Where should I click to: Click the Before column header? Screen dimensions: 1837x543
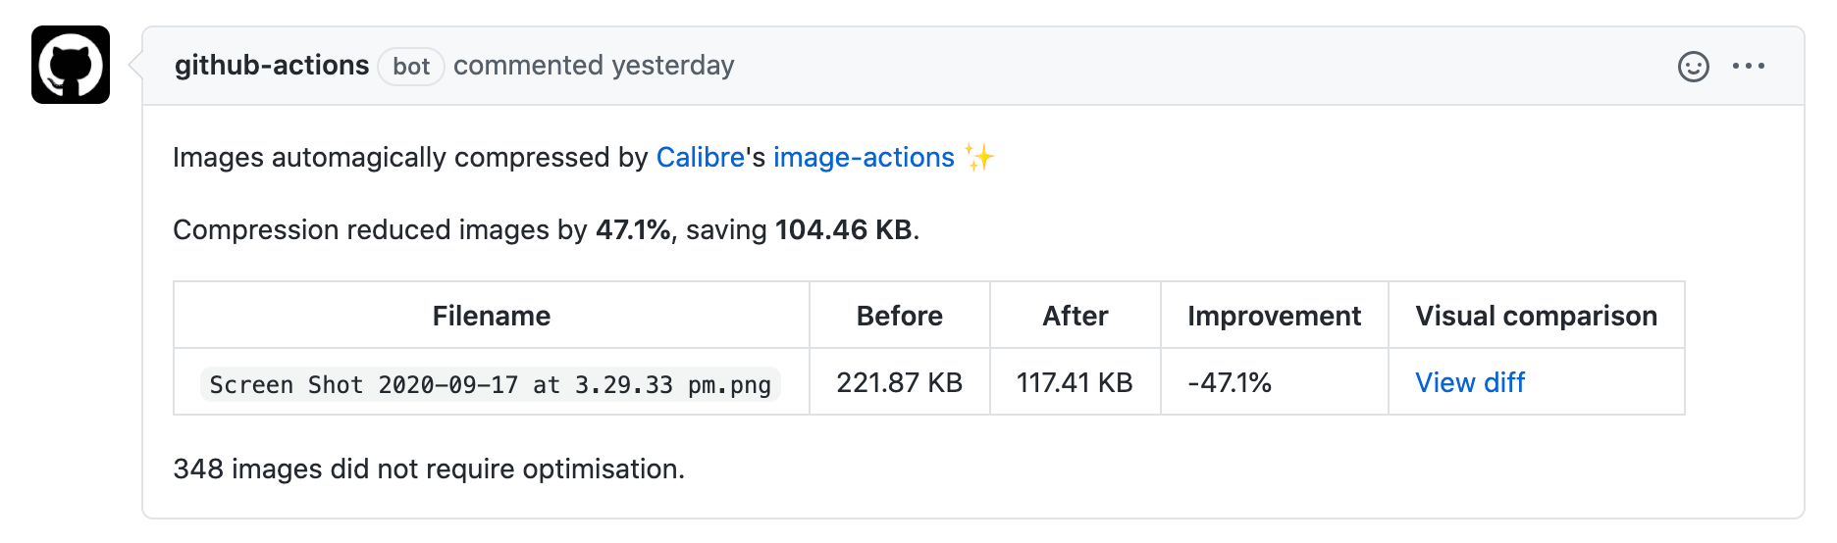point(899,316)
